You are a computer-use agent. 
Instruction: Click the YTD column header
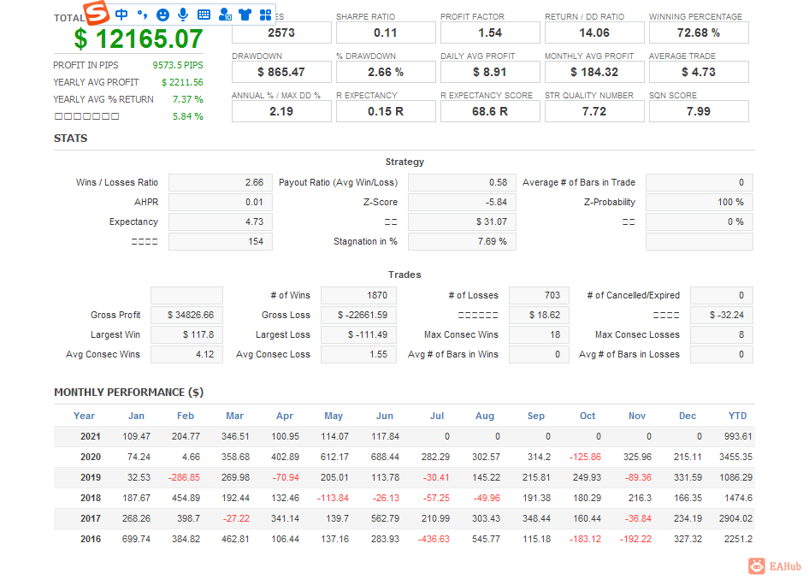737,416
